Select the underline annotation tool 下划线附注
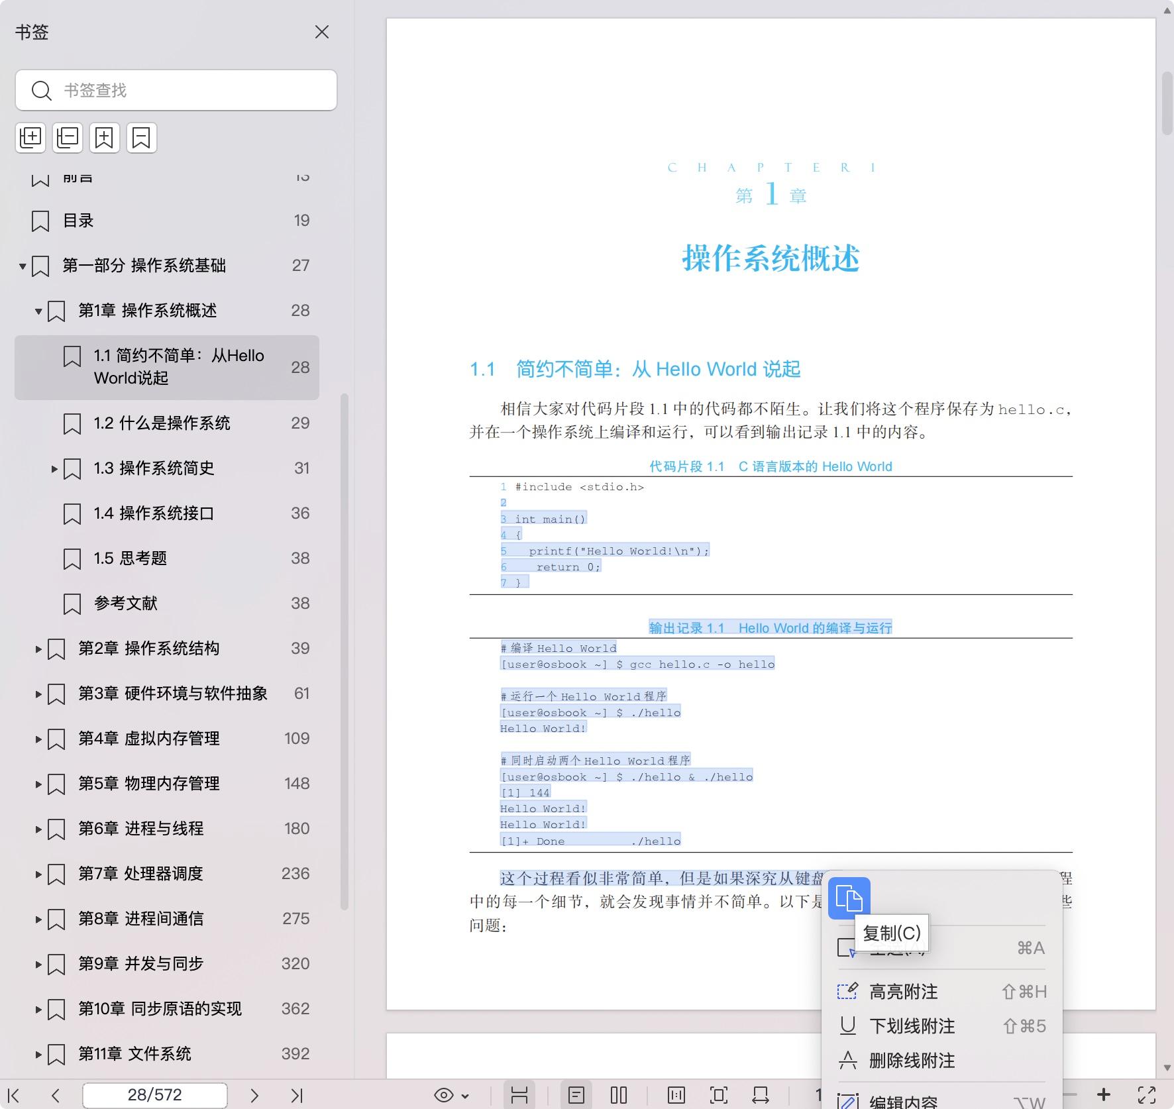This screenshot has height=1109, width=1174. tap(912, 1026)
